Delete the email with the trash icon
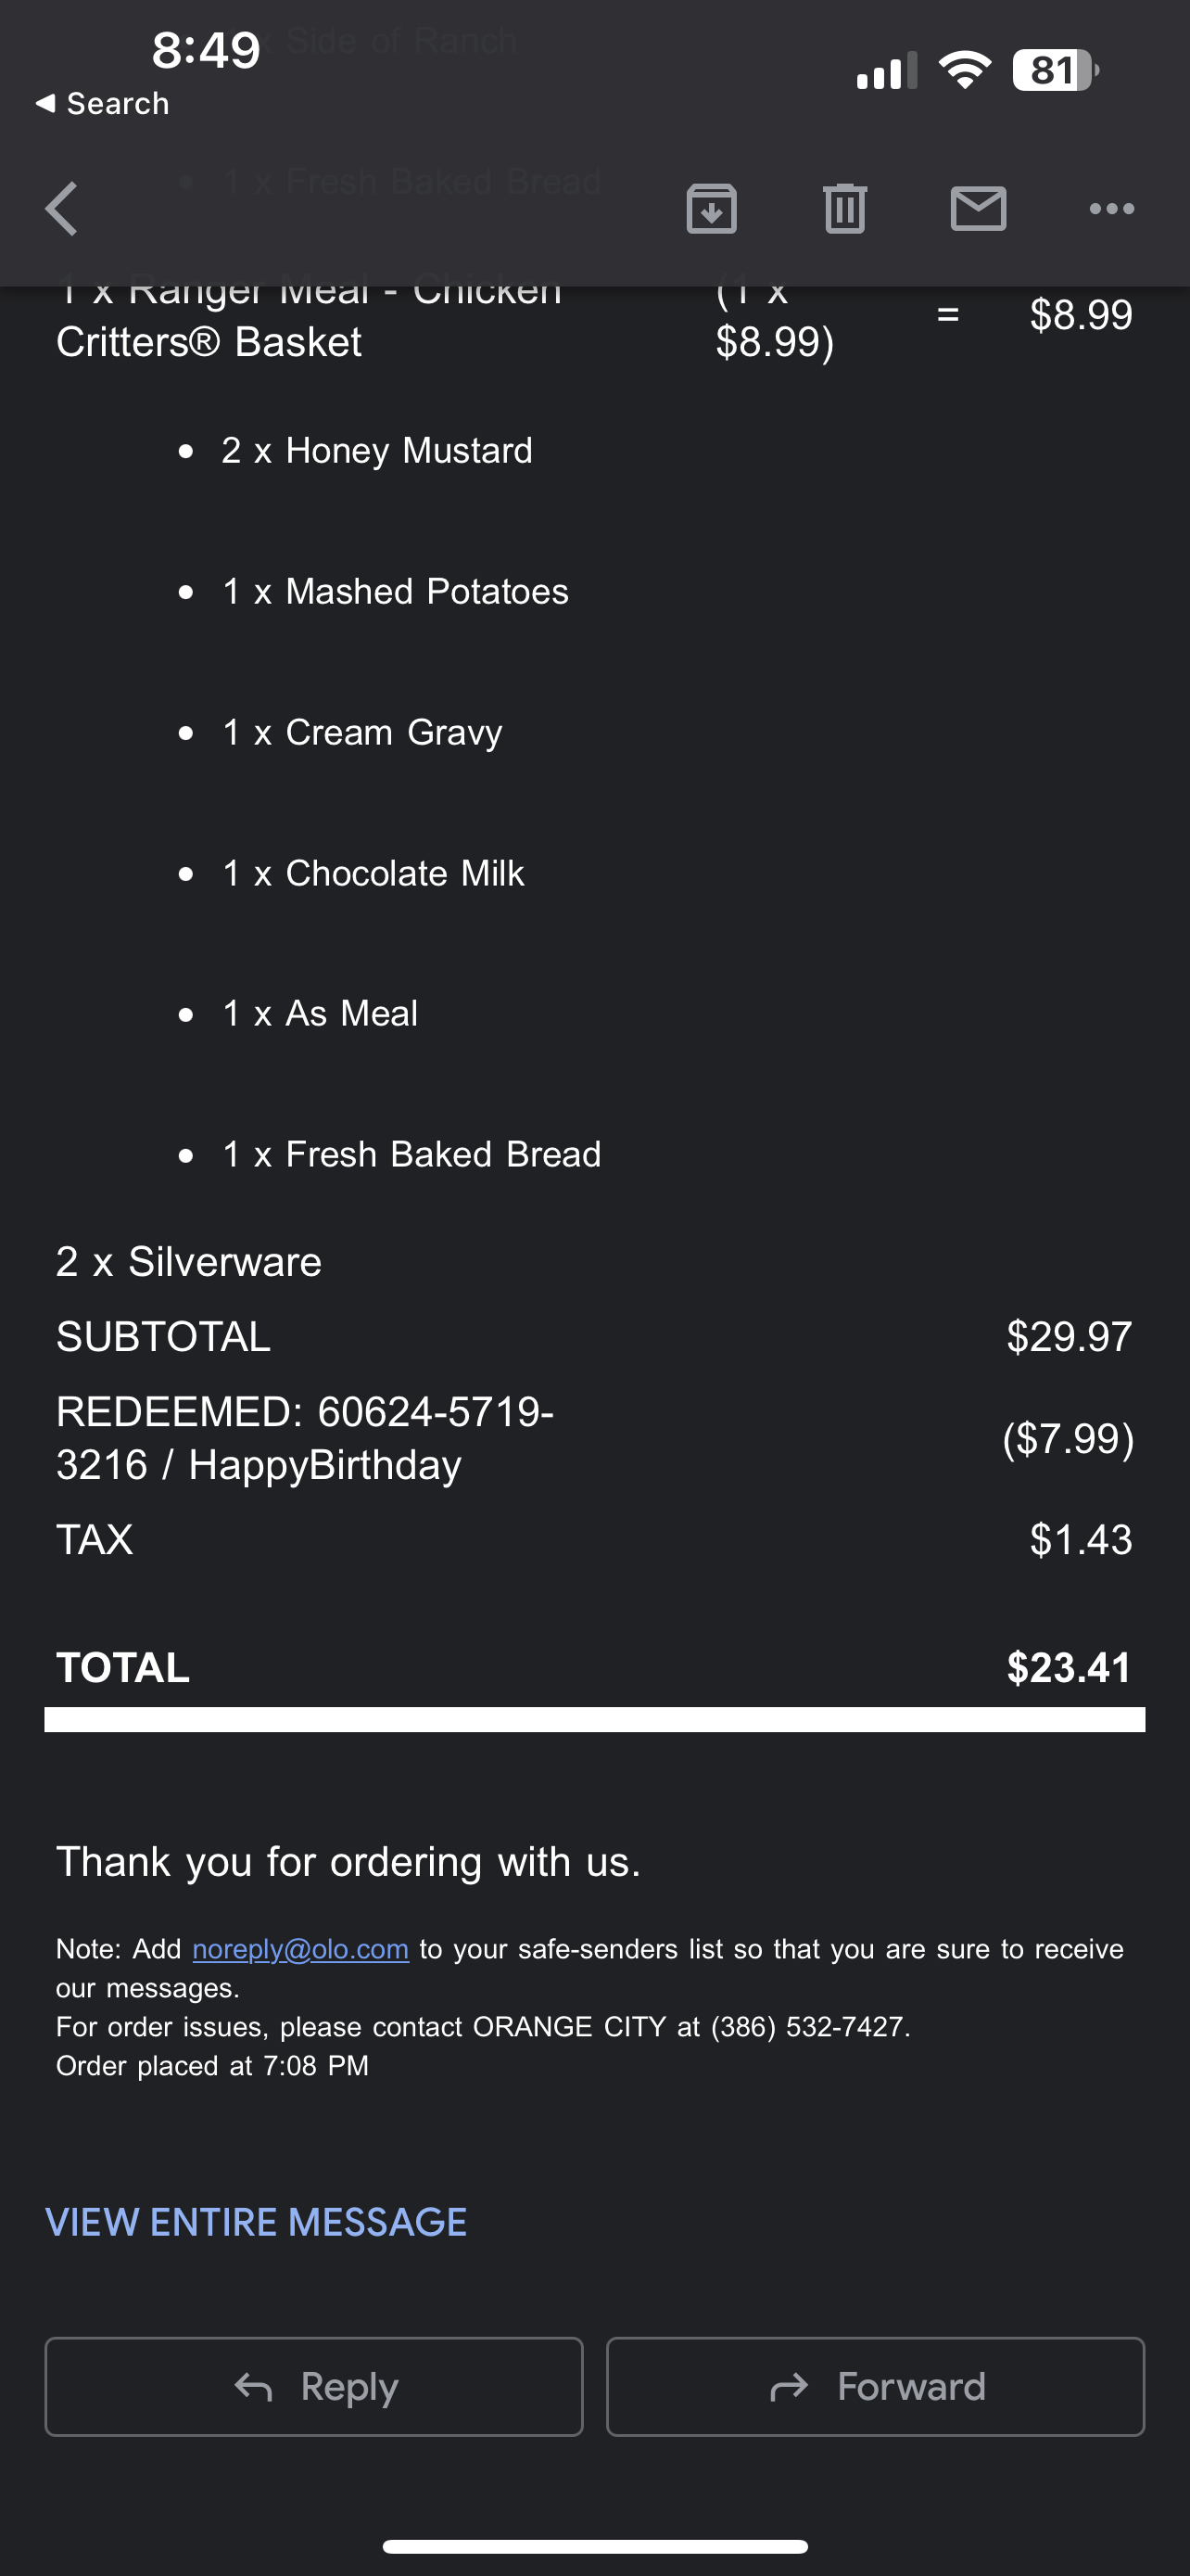 [844, 209]
